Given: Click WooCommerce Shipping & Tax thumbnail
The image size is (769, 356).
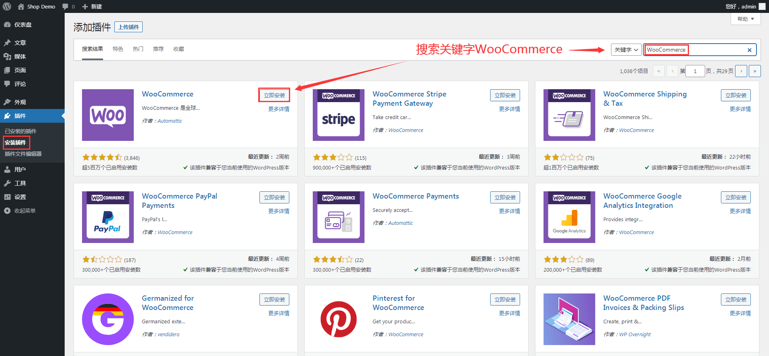Looking at the screenshot, I should 569,115.
